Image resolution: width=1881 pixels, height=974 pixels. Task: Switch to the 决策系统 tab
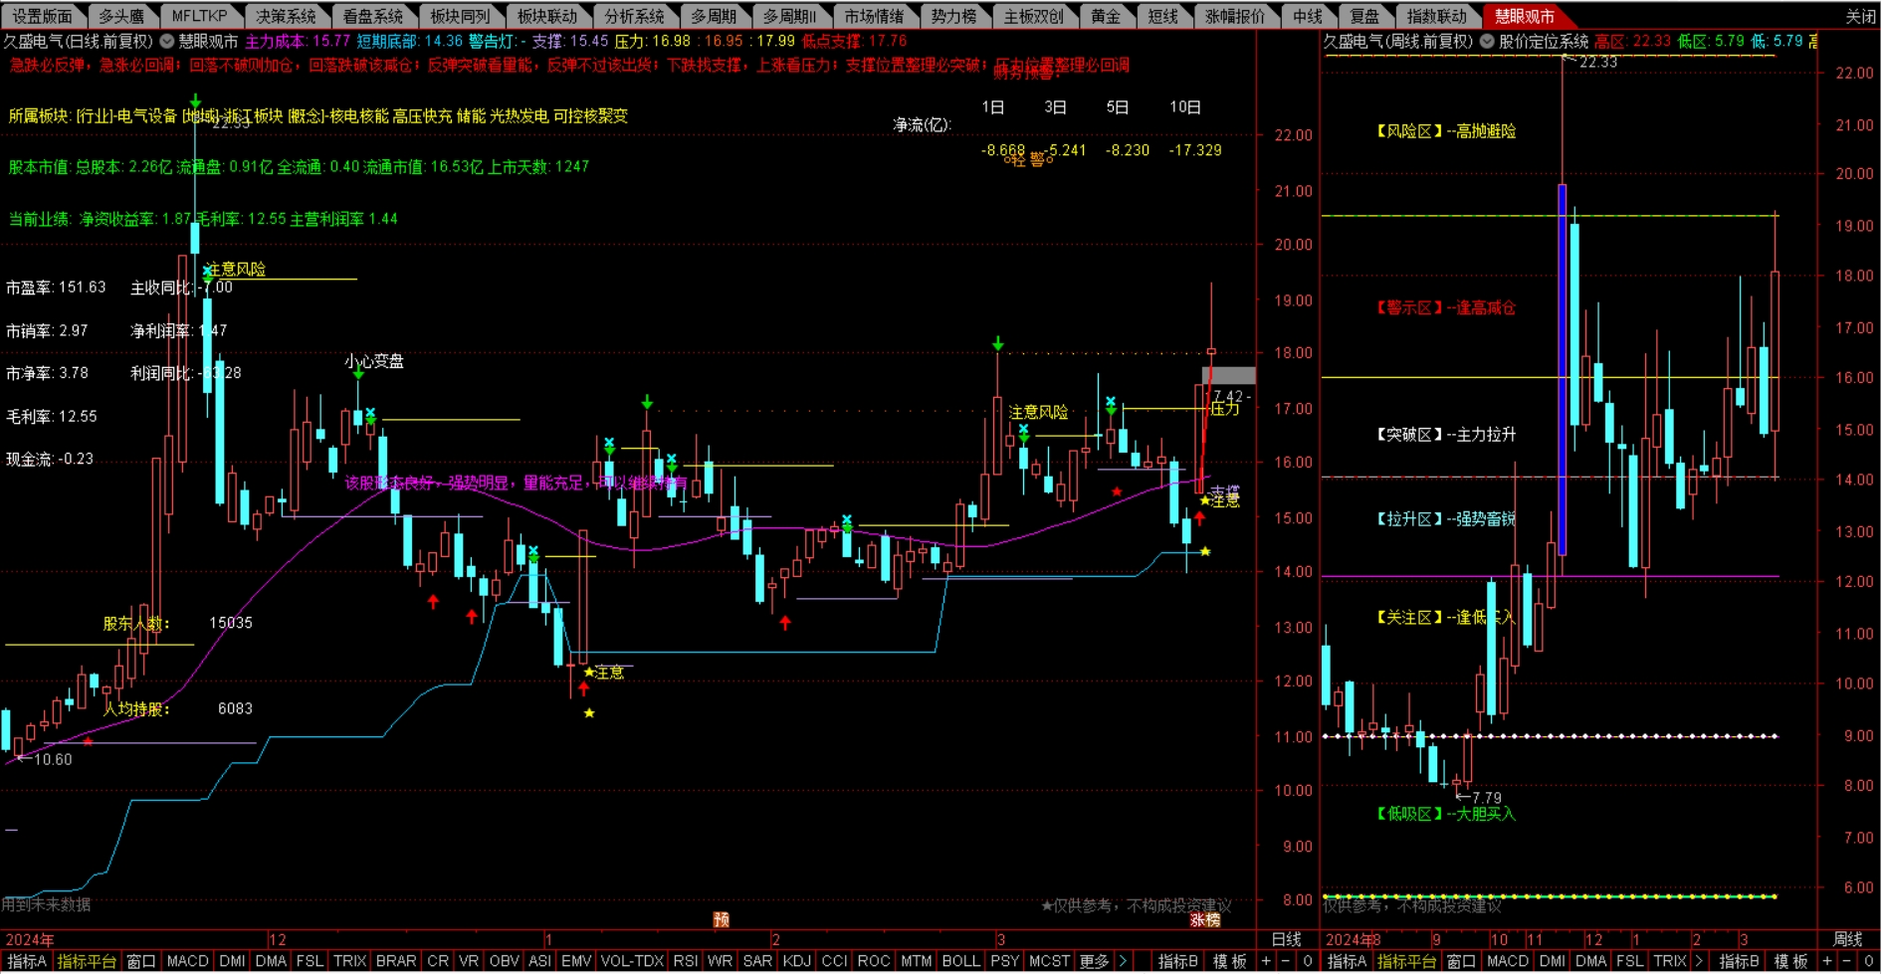286,16
